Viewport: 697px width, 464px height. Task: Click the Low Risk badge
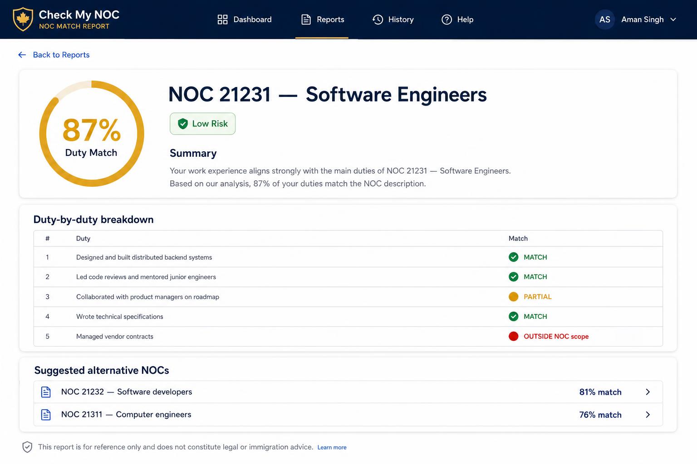pyautogui.click(x=202, y=124)
